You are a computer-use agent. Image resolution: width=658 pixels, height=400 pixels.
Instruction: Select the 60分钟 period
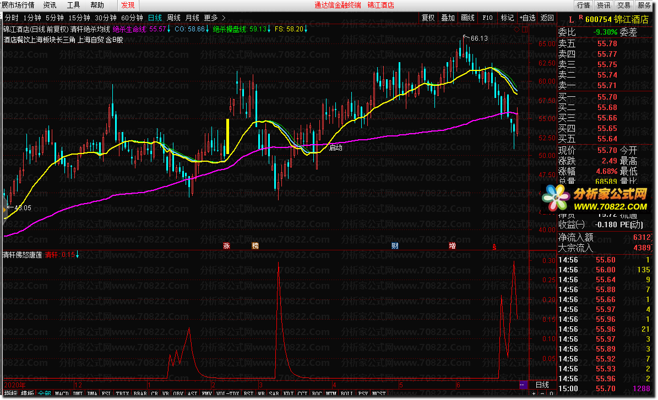click(x=132, y=18)
